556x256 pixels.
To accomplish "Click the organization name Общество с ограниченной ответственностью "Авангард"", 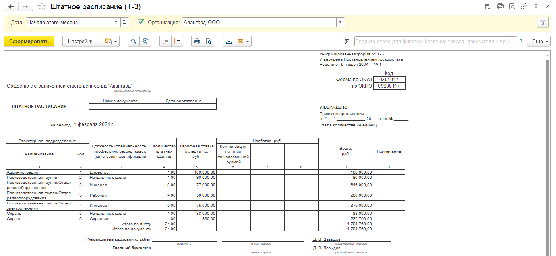I will pos(70,86).
